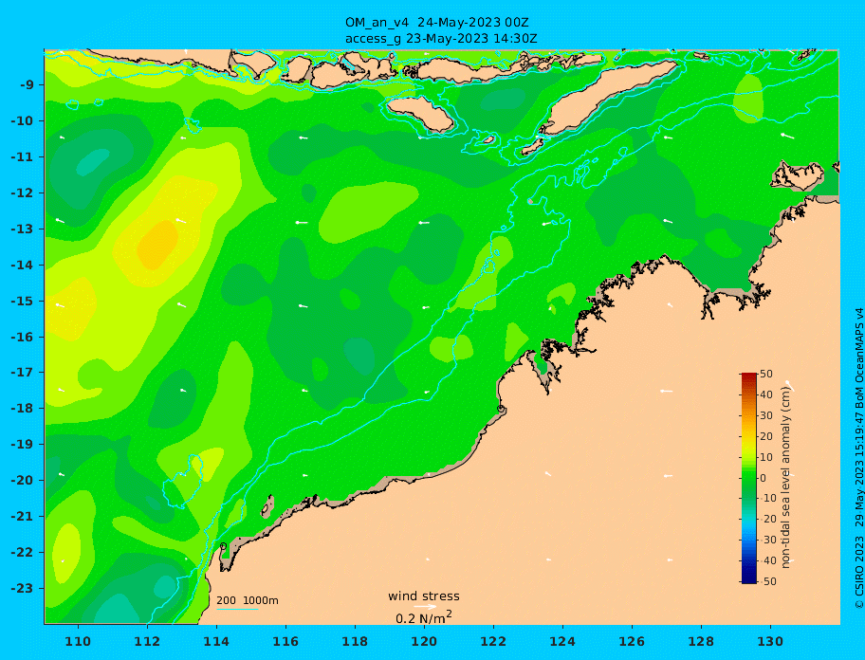Pick the color scale value 30
The image size is (865, 660).
(x=766, y=415)
